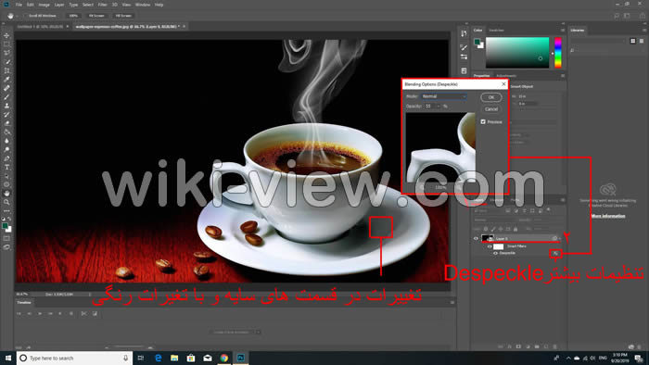Click the split-at-playhead scissors icon
The height and width of the screenshot is (365, 649).
point(84,314)
